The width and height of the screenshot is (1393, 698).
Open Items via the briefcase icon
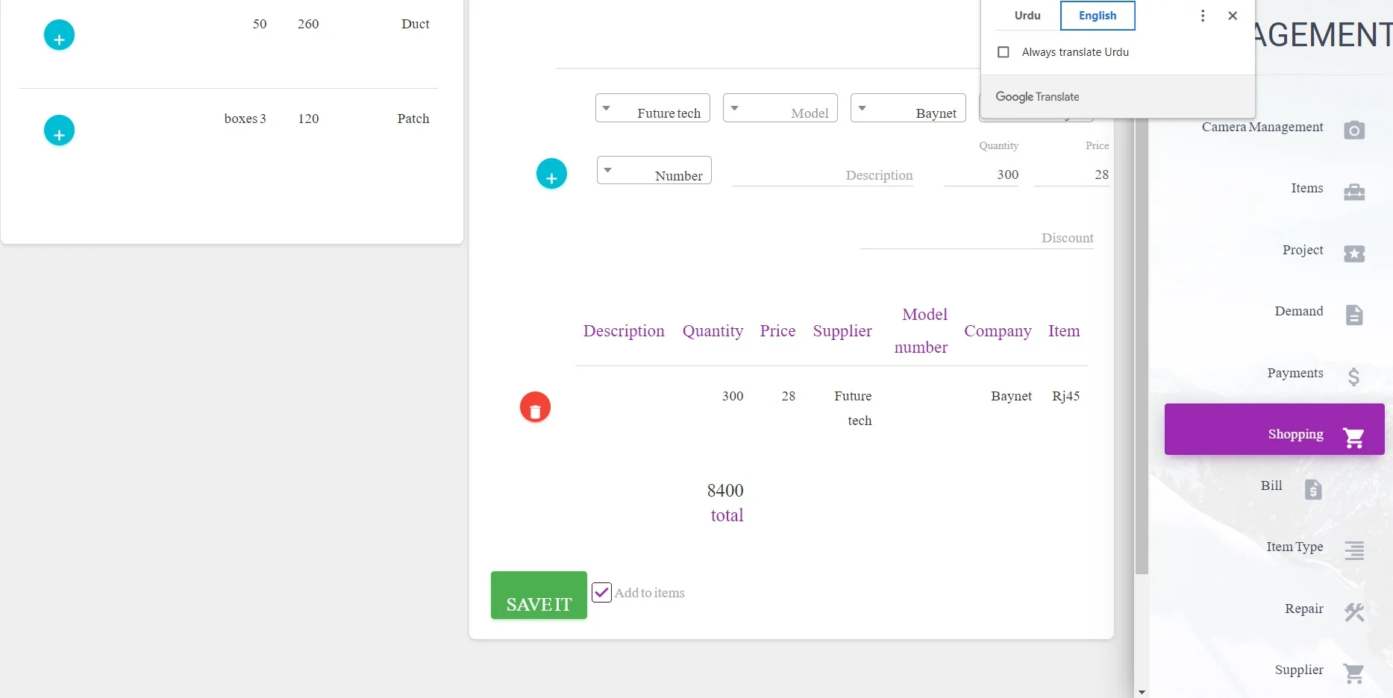click(x=1353, y=192)
